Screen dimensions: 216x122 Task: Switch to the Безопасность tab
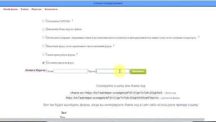click(51, 9)
